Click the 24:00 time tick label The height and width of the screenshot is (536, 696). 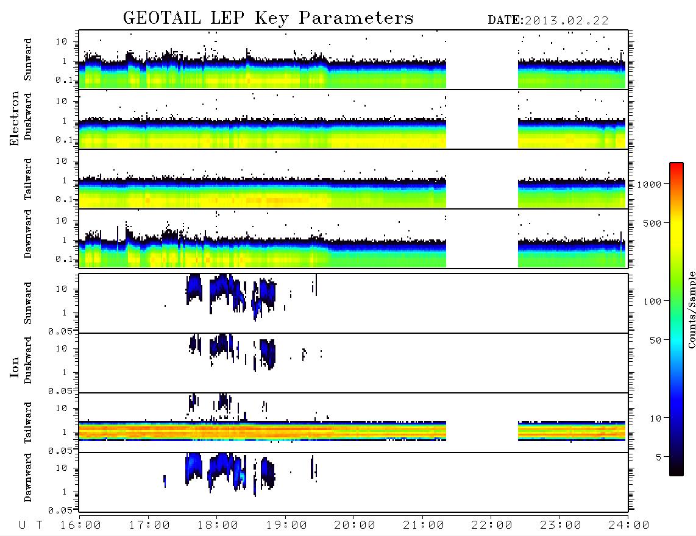[x=629, y=525]
